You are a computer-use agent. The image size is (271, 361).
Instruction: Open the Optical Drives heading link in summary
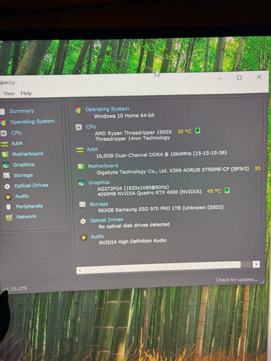pyautogui.click(x=107, y=220)
